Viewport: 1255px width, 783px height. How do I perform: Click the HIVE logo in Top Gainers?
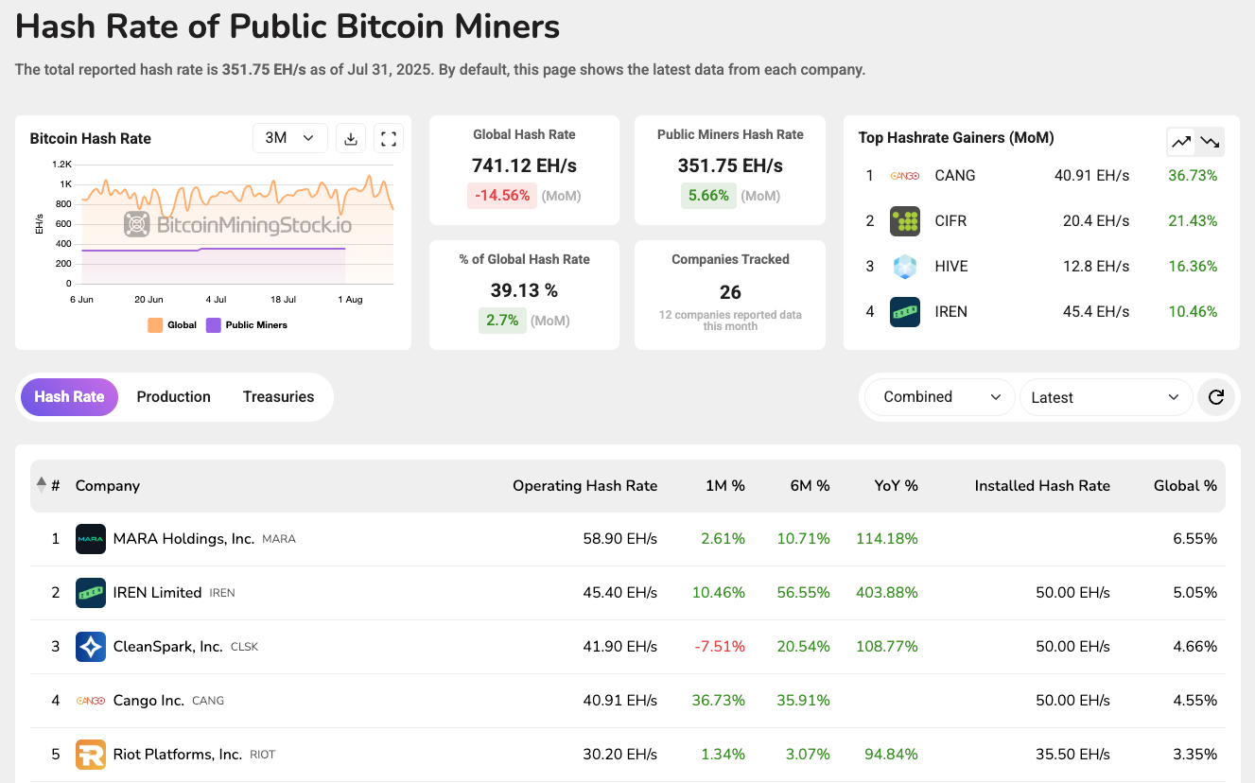pos(904,267)
